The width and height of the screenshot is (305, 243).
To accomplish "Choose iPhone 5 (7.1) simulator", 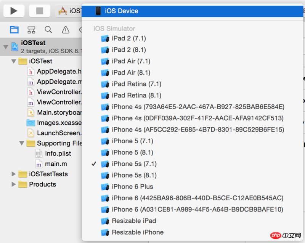I will (x=193, y=141).
